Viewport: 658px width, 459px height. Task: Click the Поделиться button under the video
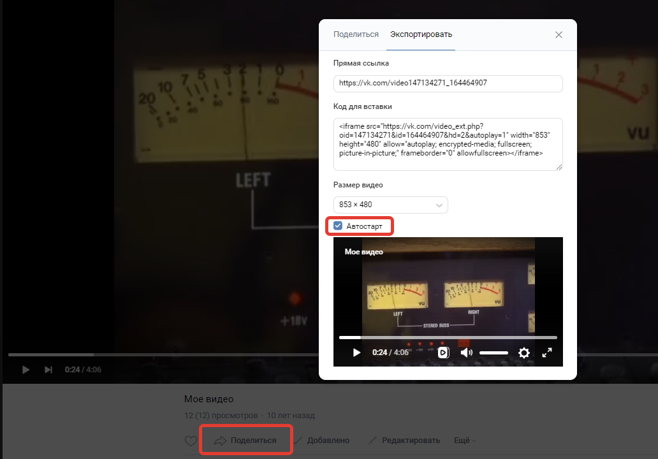(245, 440)
